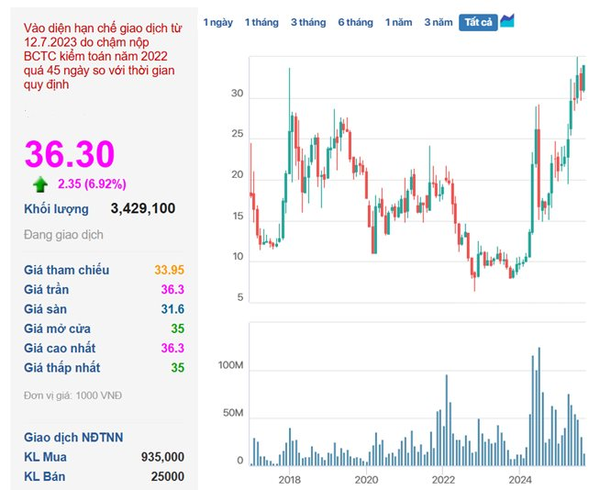Screen dimensions: 600x490
Task: Click the KL Mua value 935,000
Action: point(162,457)
